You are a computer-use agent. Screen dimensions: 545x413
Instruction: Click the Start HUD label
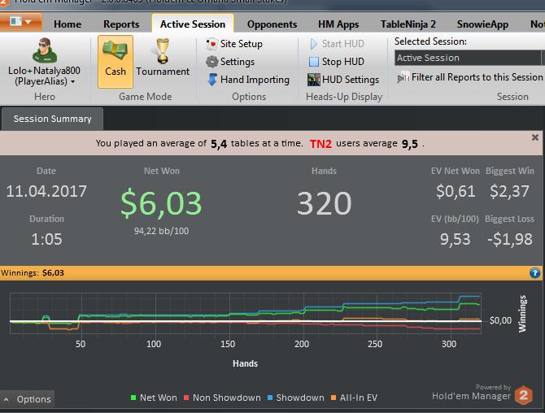coord(343,44)
